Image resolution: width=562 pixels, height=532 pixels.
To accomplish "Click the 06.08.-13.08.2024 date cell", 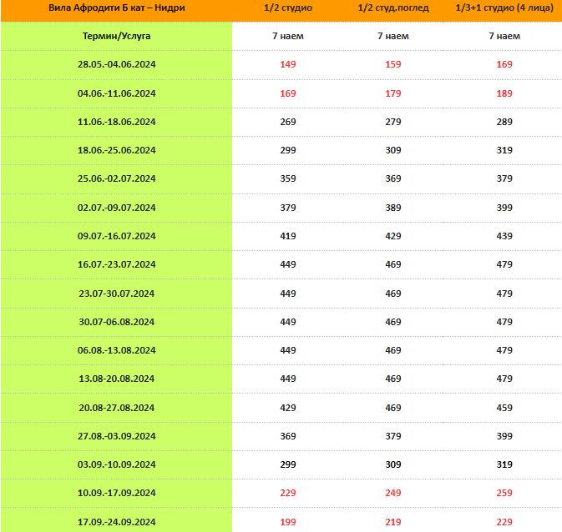I will (x=117, y=350).
